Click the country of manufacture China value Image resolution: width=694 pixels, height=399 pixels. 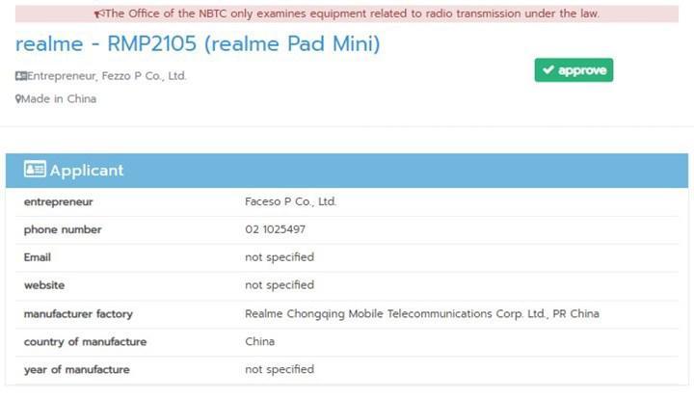[x=260, y=341]
